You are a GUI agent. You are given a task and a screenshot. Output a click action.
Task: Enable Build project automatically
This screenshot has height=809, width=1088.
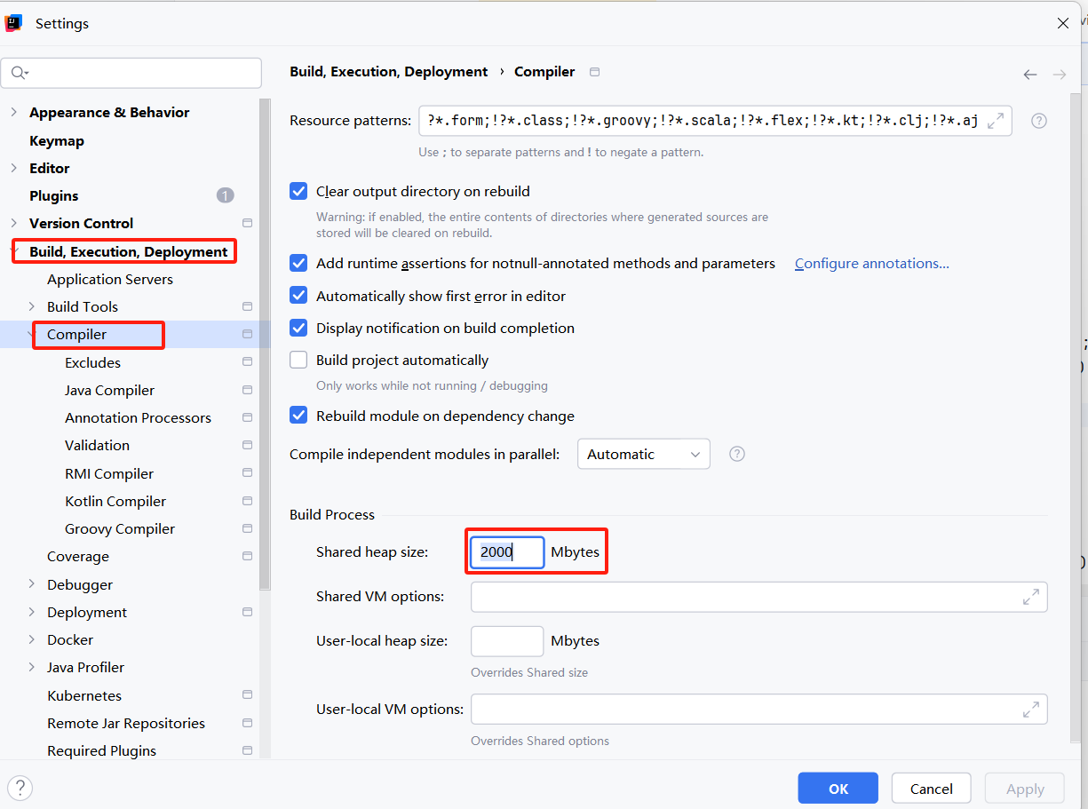tap(298, 359)
